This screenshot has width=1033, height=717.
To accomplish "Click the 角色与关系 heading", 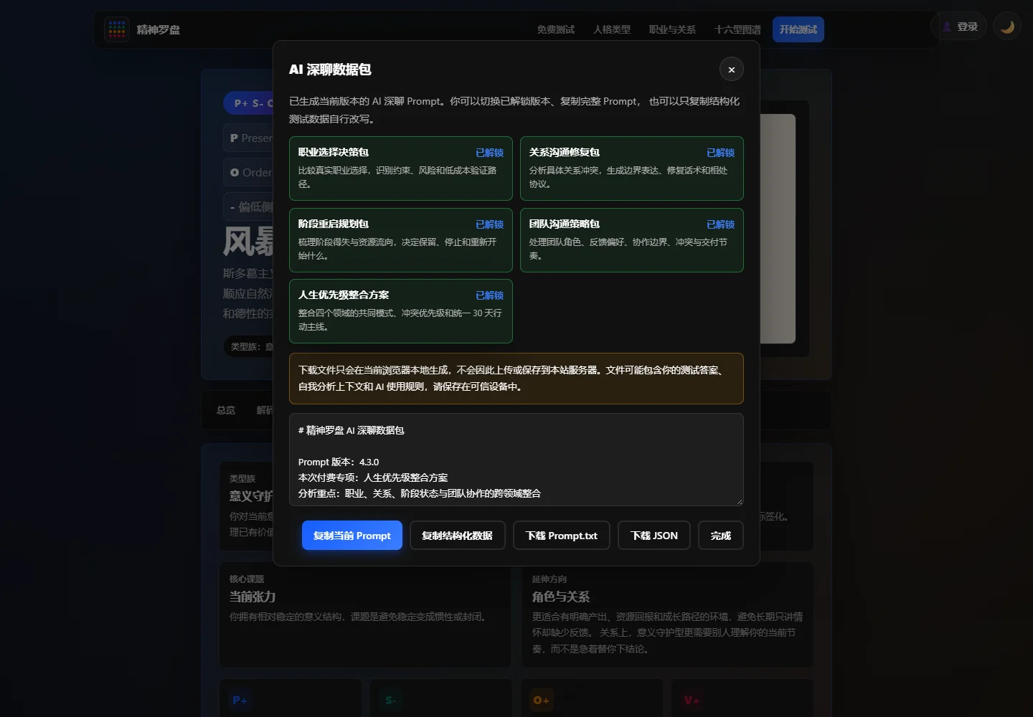I will (x=561, y=597).
